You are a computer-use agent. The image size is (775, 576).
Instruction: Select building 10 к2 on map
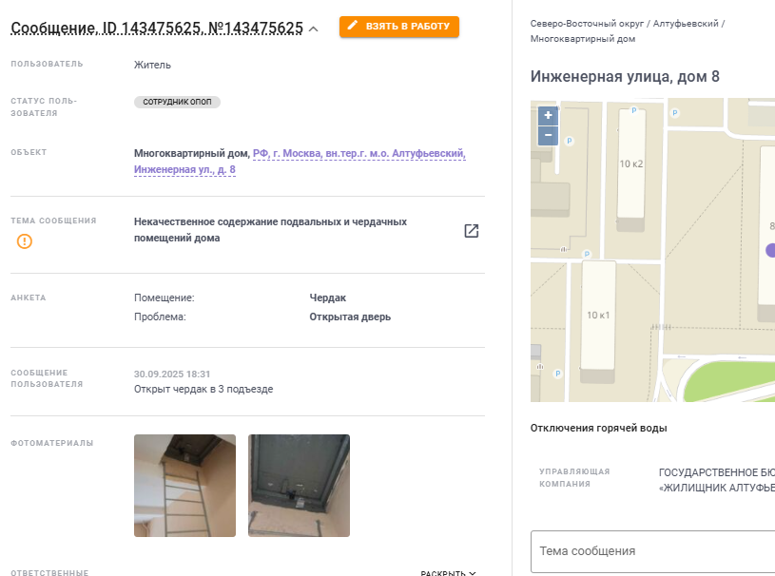(631, 165)
